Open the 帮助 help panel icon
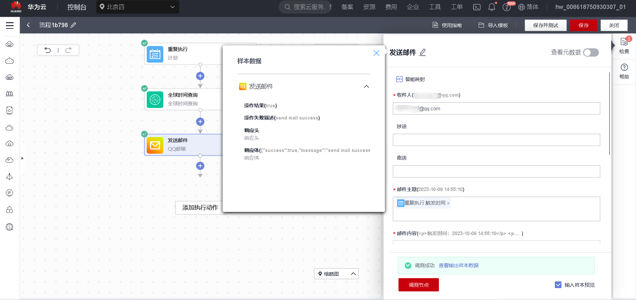 (624, 70)
